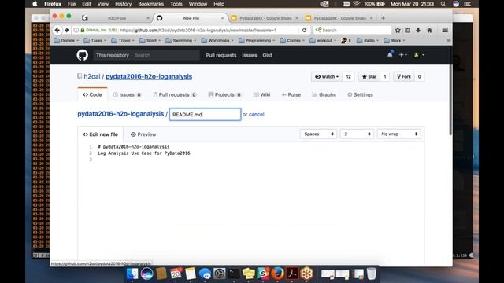
Task: Expand the Programming bookmarks folder
Action: pos(258,40)
